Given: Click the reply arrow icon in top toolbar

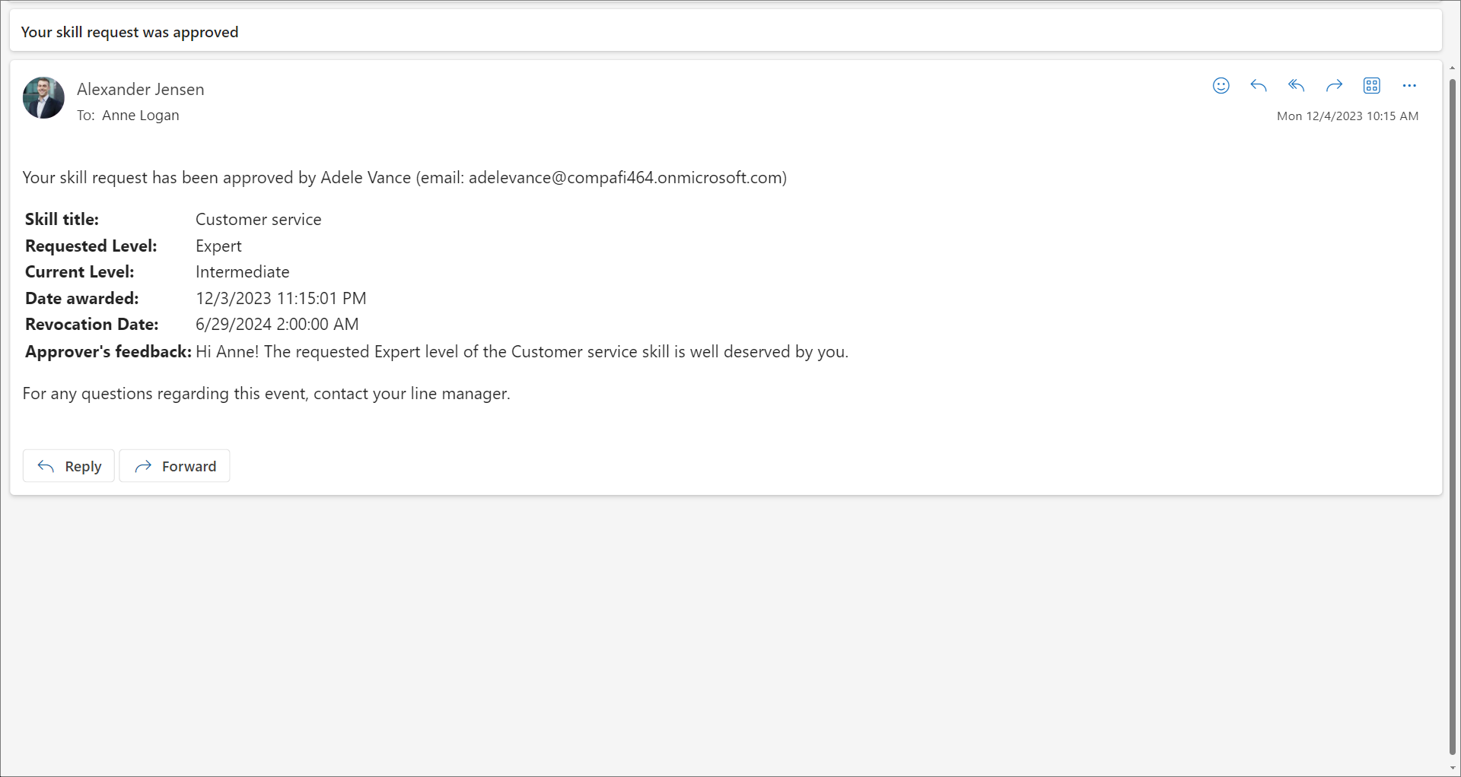Looking at the screenshot, I should pyautogui.click(x=1258, y=86).
